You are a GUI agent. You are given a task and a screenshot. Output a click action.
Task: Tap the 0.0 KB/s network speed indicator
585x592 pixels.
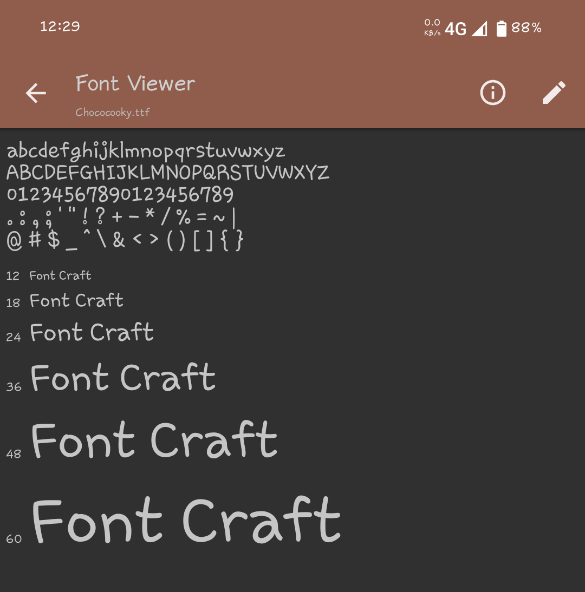tap(432, 28)
